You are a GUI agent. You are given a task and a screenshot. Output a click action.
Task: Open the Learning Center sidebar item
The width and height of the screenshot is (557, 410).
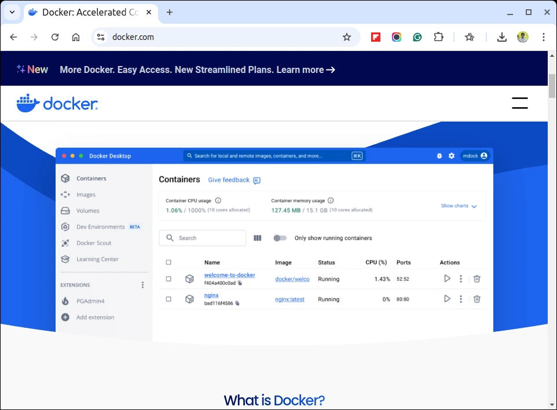(97, 259)
